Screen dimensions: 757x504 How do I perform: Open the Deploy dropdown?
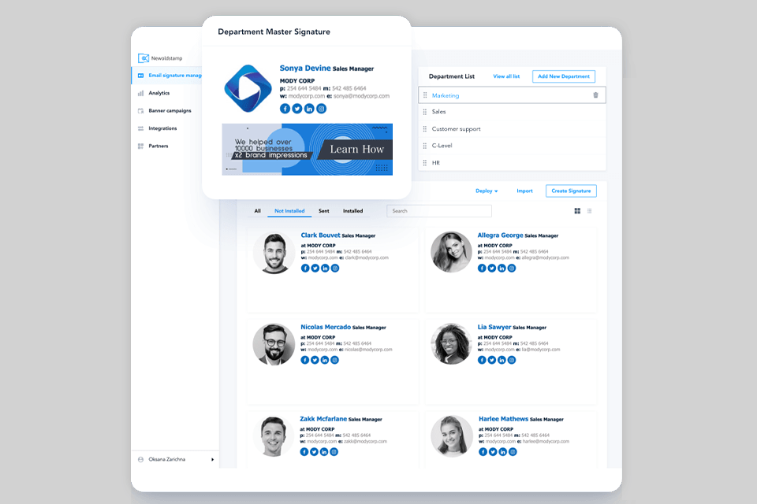[x=487, y=191]
